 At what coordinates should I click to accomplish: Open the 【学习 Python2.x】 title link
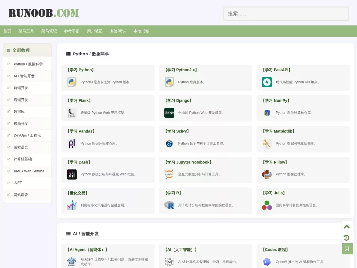[181, 70]
